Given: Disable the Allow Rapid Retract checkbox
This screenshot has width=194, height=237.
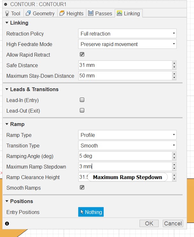Looking at the screenshot, I should [x=82, y=55].
